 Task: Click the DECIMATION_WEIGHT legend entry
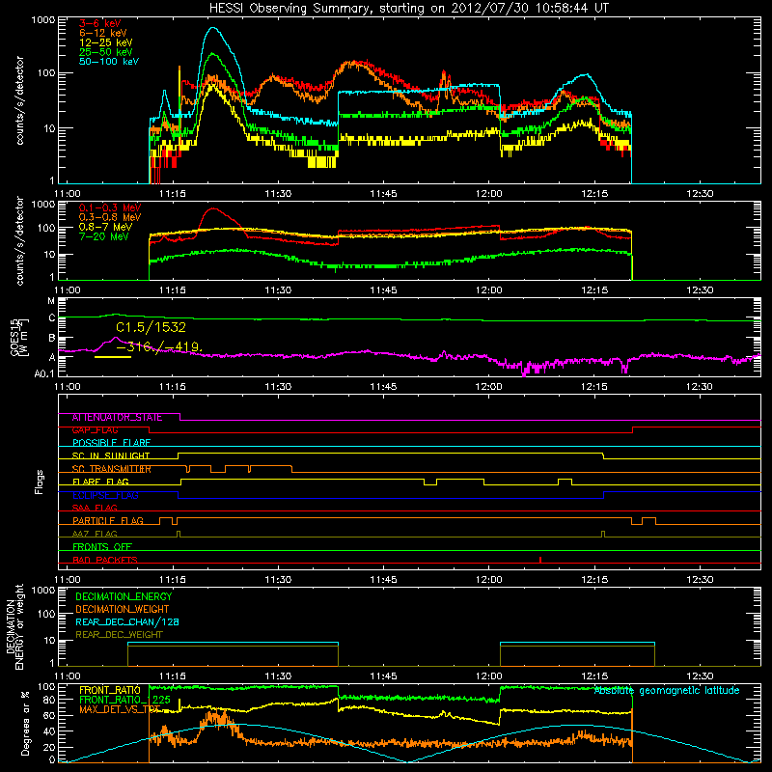[123, 610]
